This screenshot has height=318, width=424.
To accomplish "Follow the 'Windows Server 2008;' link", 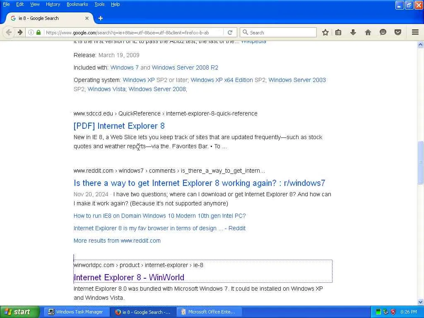I will (158, 89).
